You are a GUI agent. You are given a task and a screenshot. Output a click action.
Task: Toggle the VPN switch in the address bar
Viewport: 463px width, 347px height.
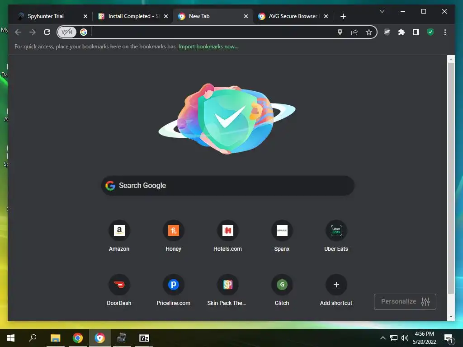[67, 32]
